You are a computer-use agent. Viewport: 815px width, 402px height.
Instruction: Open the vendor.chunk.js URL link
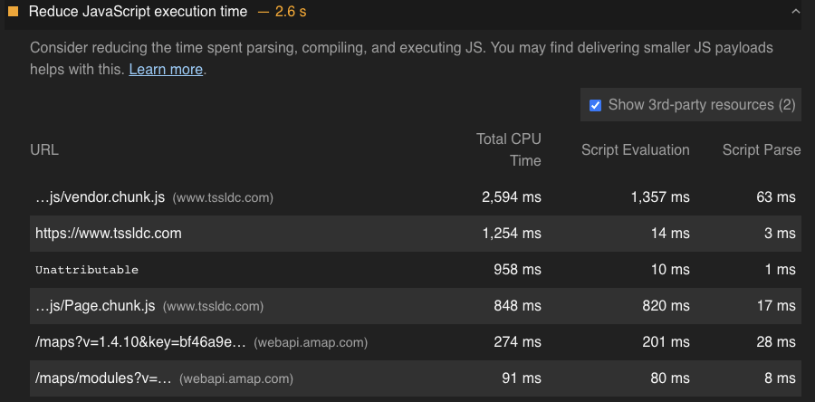[100, 196]
